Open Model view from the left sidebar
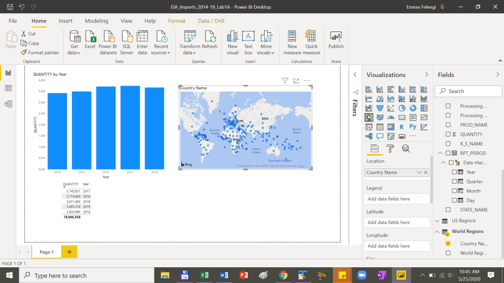The height and width of the screenshot is (283, 504). pyautogui.click(x=7, y=104)
